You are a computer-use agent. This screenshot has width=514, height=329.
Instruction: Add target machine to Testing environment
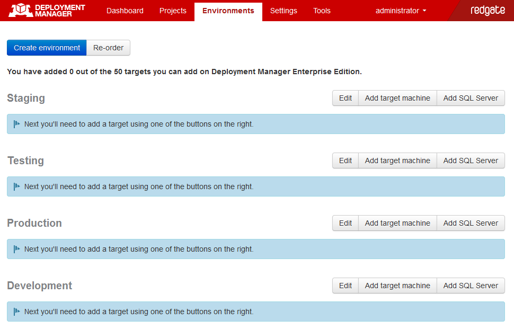[397, 161]
